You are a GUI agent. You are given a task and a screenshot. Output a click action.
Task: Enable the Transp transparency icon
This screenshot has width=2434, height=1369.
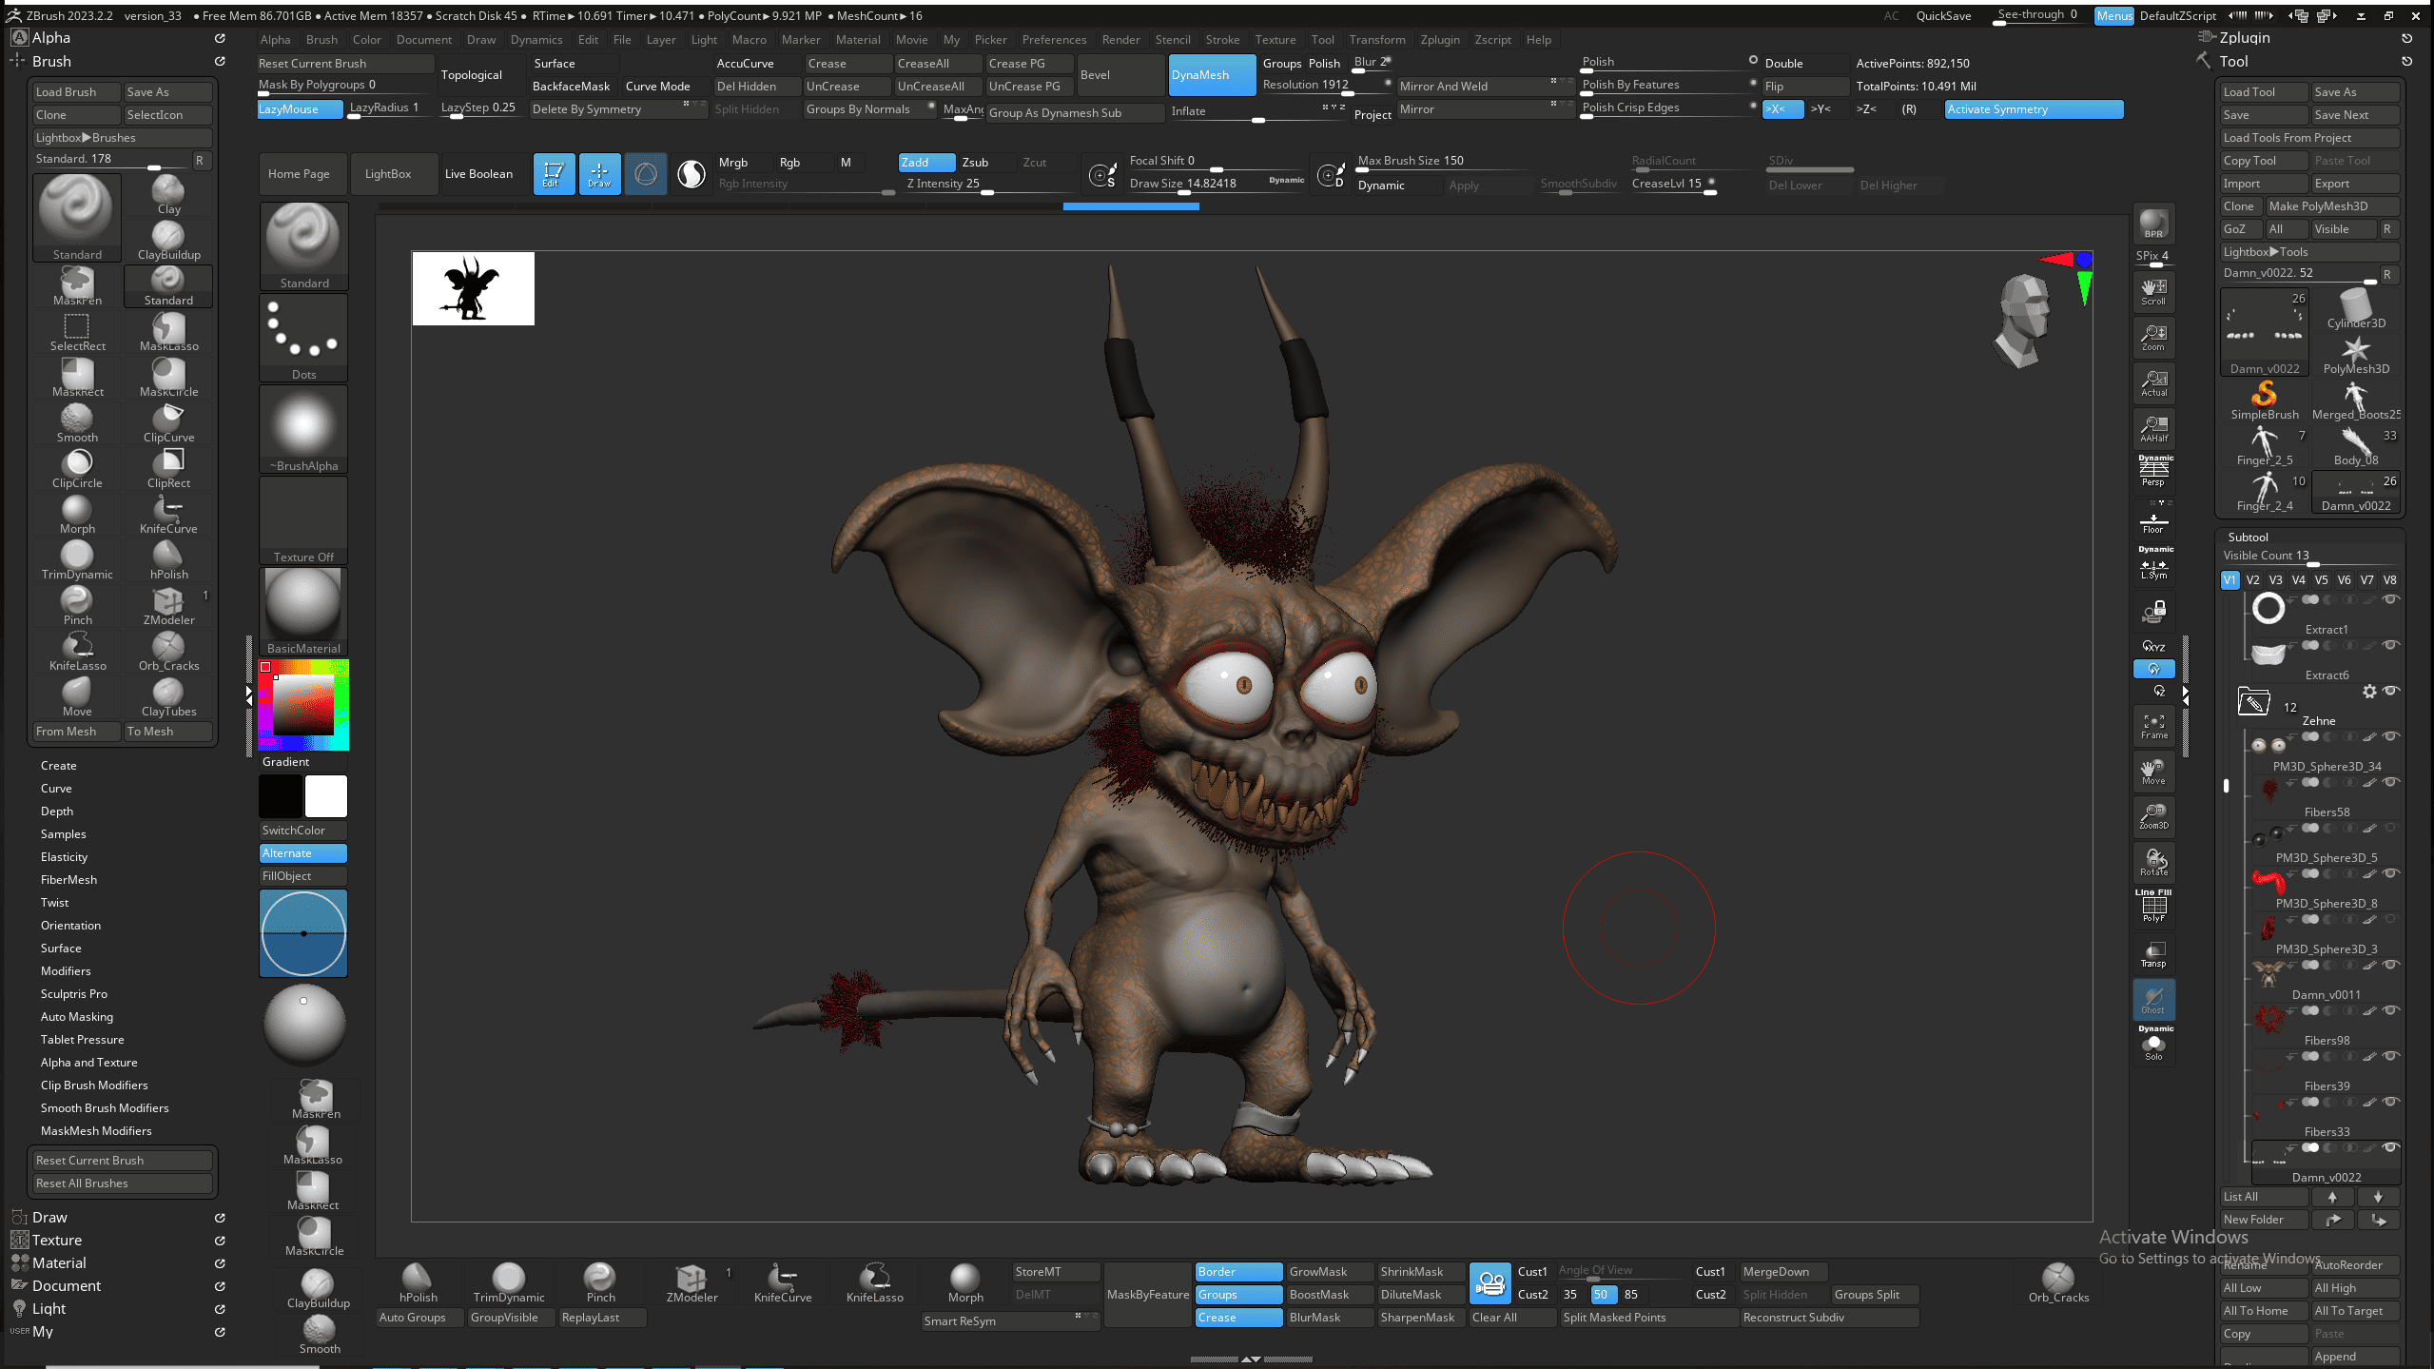tap(2153, 954)
